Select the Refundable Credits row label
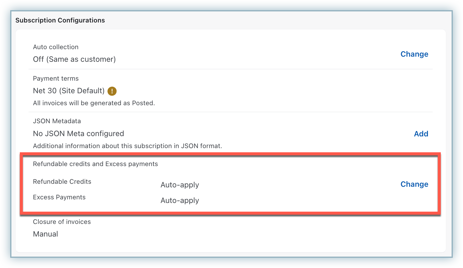Screen dimensions: 463x268 62,182
